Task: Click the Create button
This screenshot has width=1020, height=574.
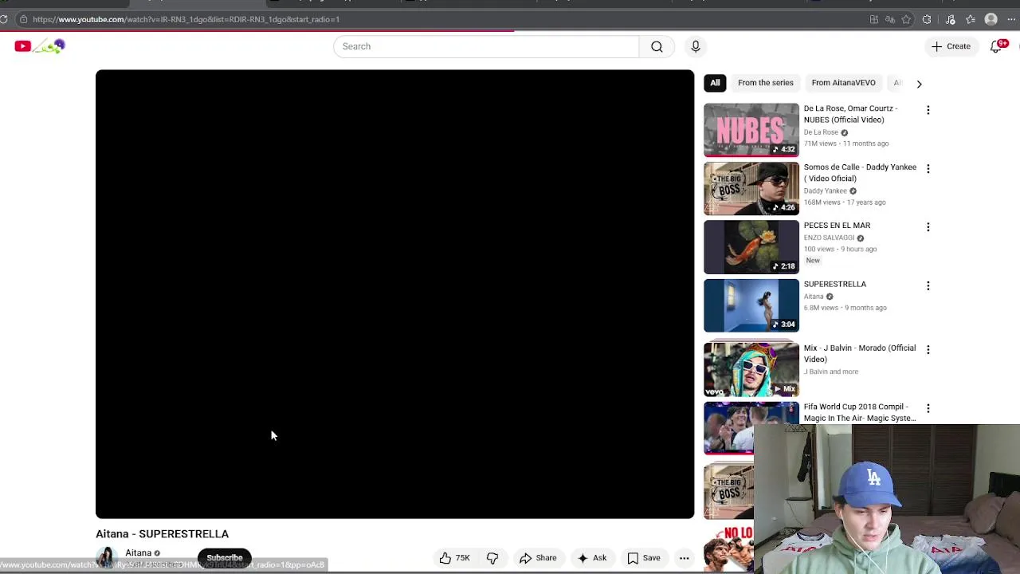Action: pos(951,46)
